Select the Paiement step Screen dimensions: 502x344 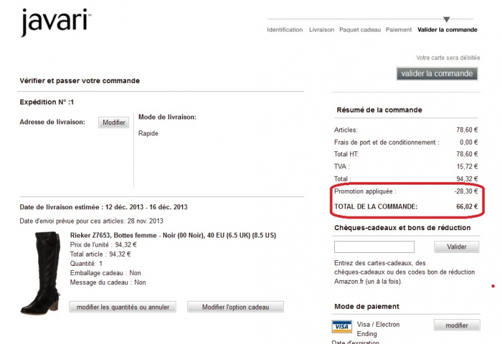(399, 30)
